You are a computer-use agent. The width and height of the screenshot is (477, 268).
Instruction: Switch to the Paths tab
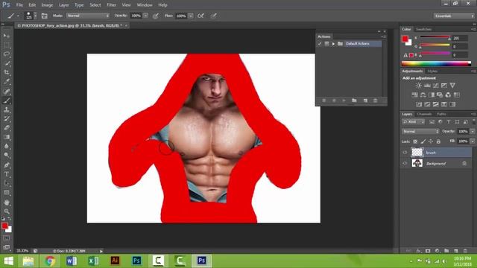[x=441, y=114]
